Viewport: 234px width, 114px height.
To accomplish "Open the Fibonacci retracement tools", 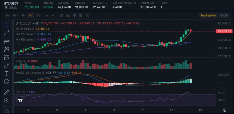I will [x=7, y=41].
